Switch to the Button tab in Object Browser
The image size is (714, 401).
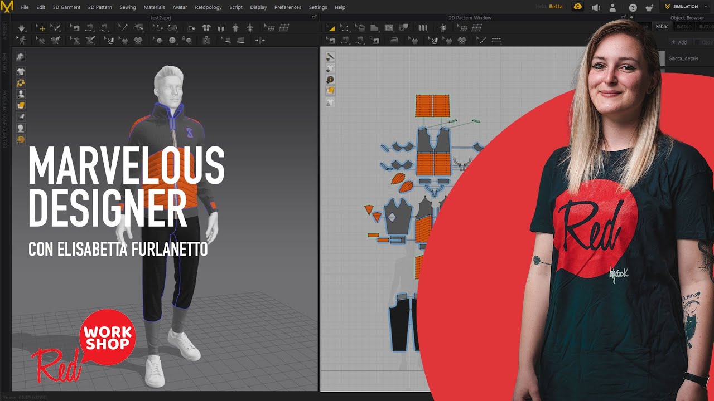(x=683, y=26)
